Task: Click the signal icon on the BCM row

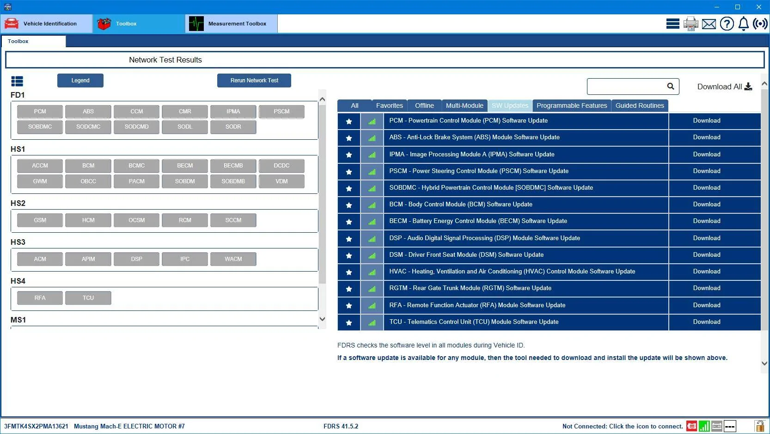Action: pyautogui.click(x=372, y=205)
